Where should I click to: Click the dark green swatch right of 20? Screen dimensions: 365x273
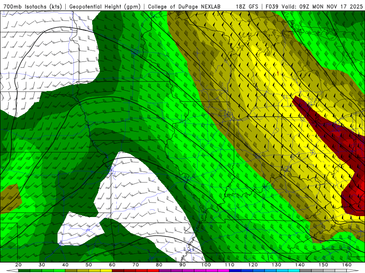[x=24, y=271]
